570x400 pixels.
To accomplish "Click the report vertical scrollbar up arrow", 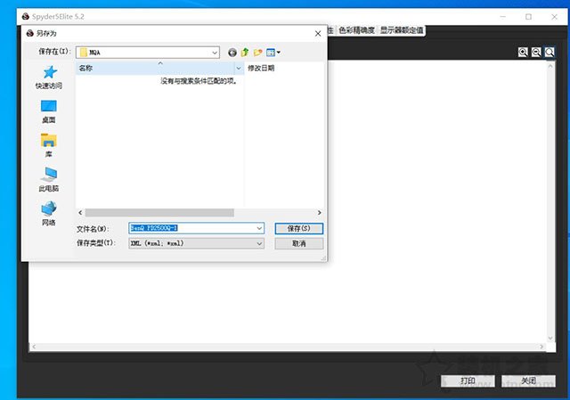I will (550, 67).
